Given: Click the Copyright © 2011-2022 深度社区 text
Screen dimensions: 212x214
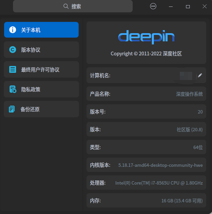Looking at the screenshot, I should pyautogui.click(x=146, y=54).
